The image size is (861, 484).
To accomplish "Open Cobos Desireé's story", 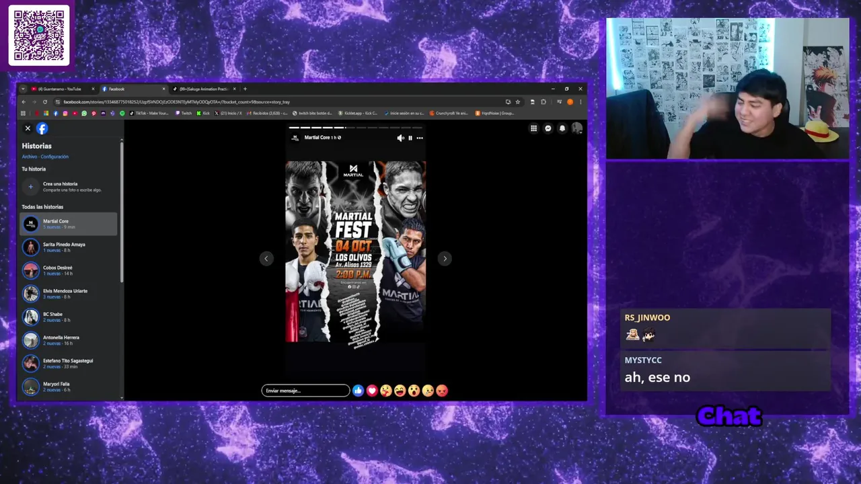I will point(69,270).
